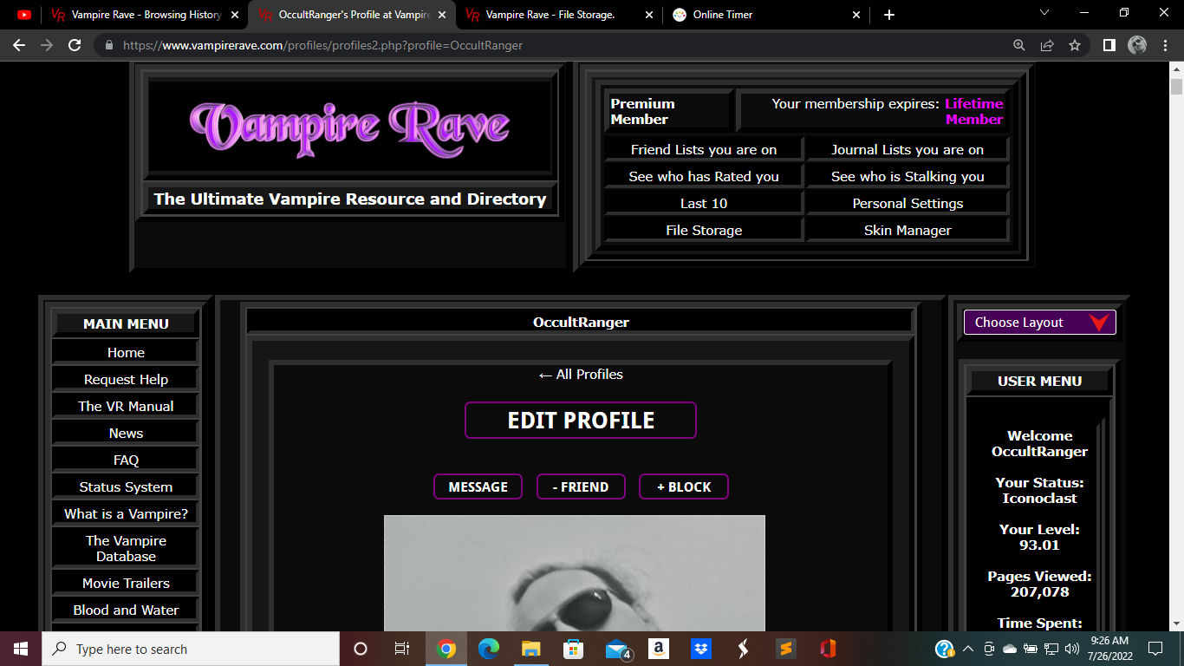
Task: Reload the page with refresh icon
Action: (x=75, y=45)
